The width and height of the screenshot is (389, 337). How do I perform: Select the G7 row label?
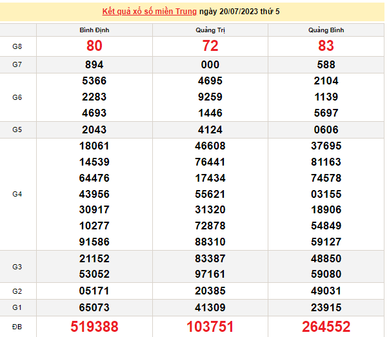click(x=17, y=64)
